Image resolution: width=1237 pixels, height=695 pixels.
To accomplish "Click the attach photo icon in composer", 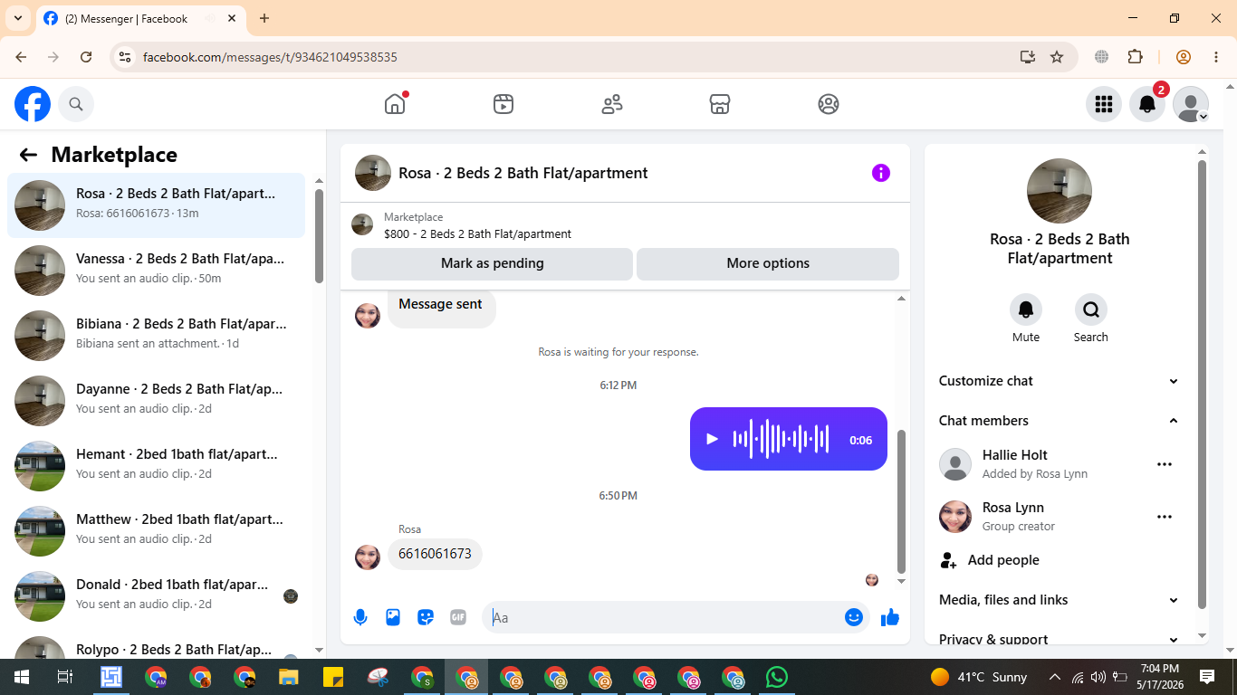I will pos(393,617).
